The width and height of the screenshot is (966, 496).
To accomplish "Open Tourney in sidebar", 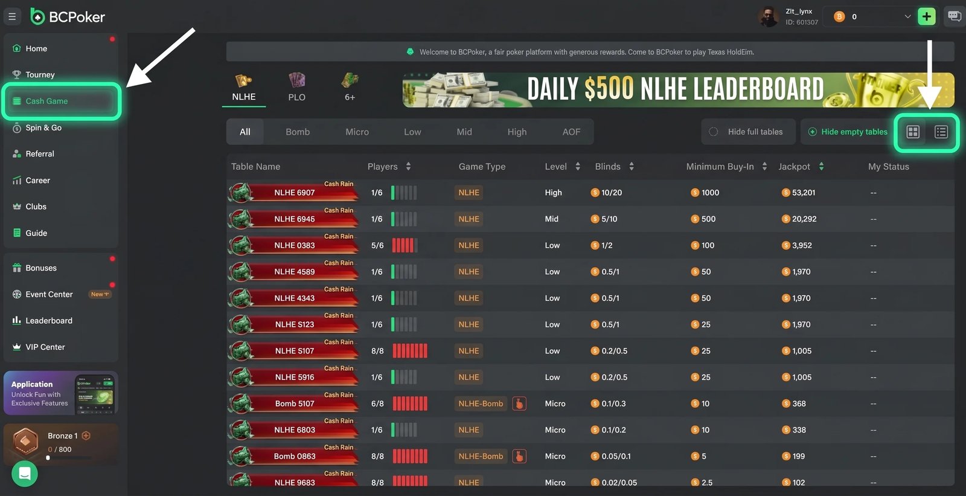I will point(60,75).
